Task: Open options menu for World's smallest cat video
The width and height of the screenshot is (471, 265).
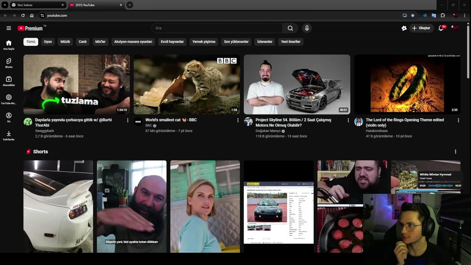Action: pyautogui.click(x=238, y=120)
